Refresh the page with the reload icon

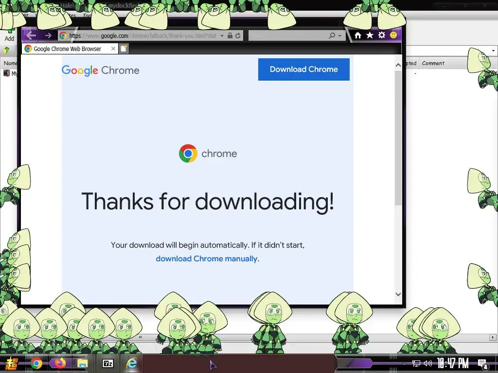238,35
